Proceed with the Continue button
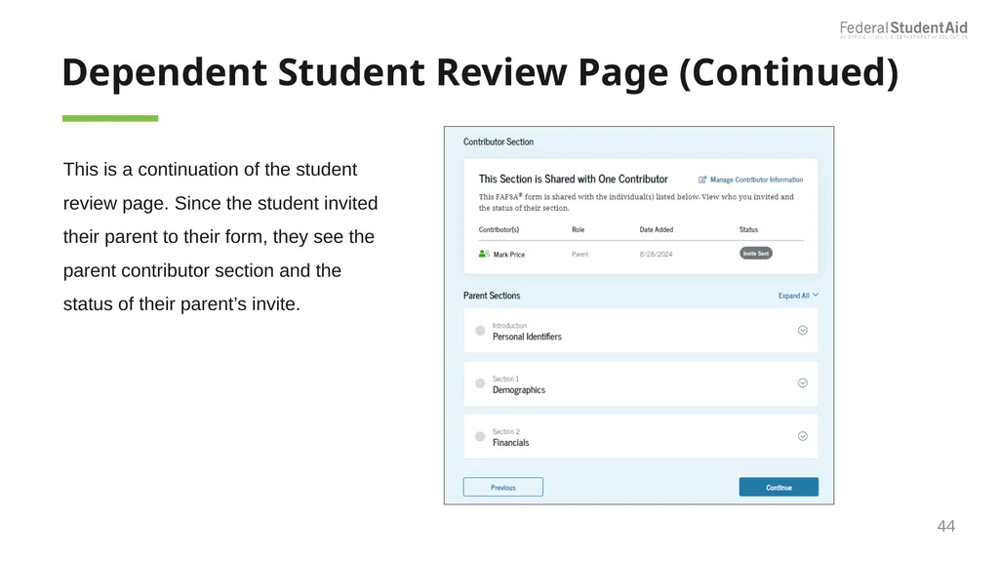 pyautogui.click(x=779, y=487)
